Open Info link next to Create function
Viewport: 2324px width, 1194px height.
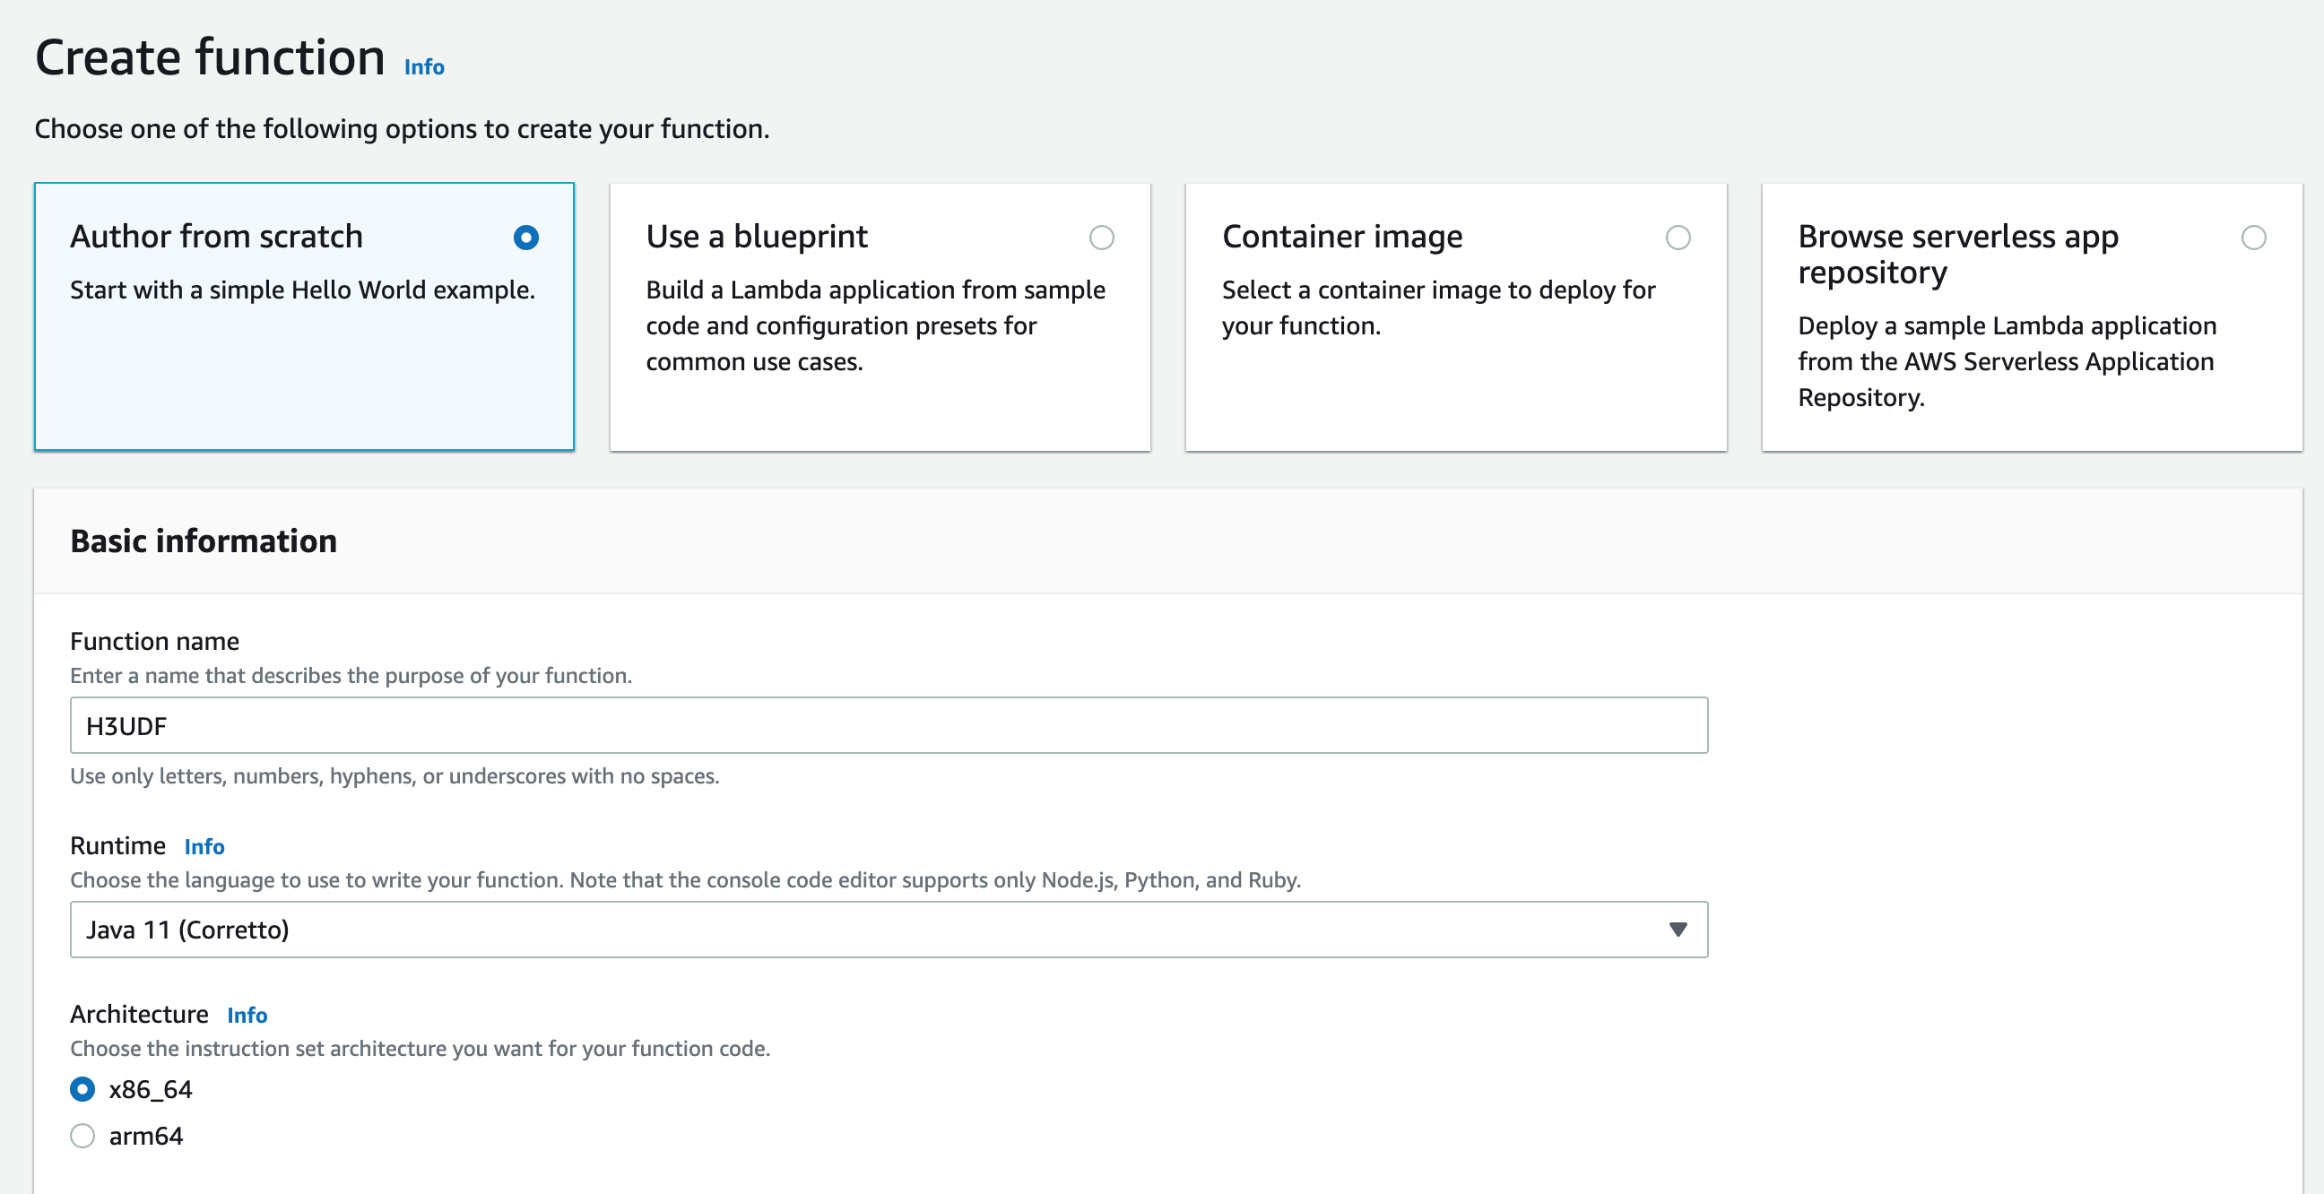pyautogui.click(x=424, y=67)
